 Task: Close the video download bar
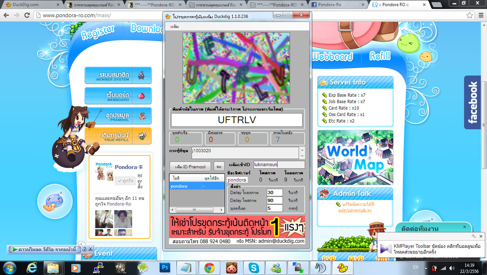point(90,249)
